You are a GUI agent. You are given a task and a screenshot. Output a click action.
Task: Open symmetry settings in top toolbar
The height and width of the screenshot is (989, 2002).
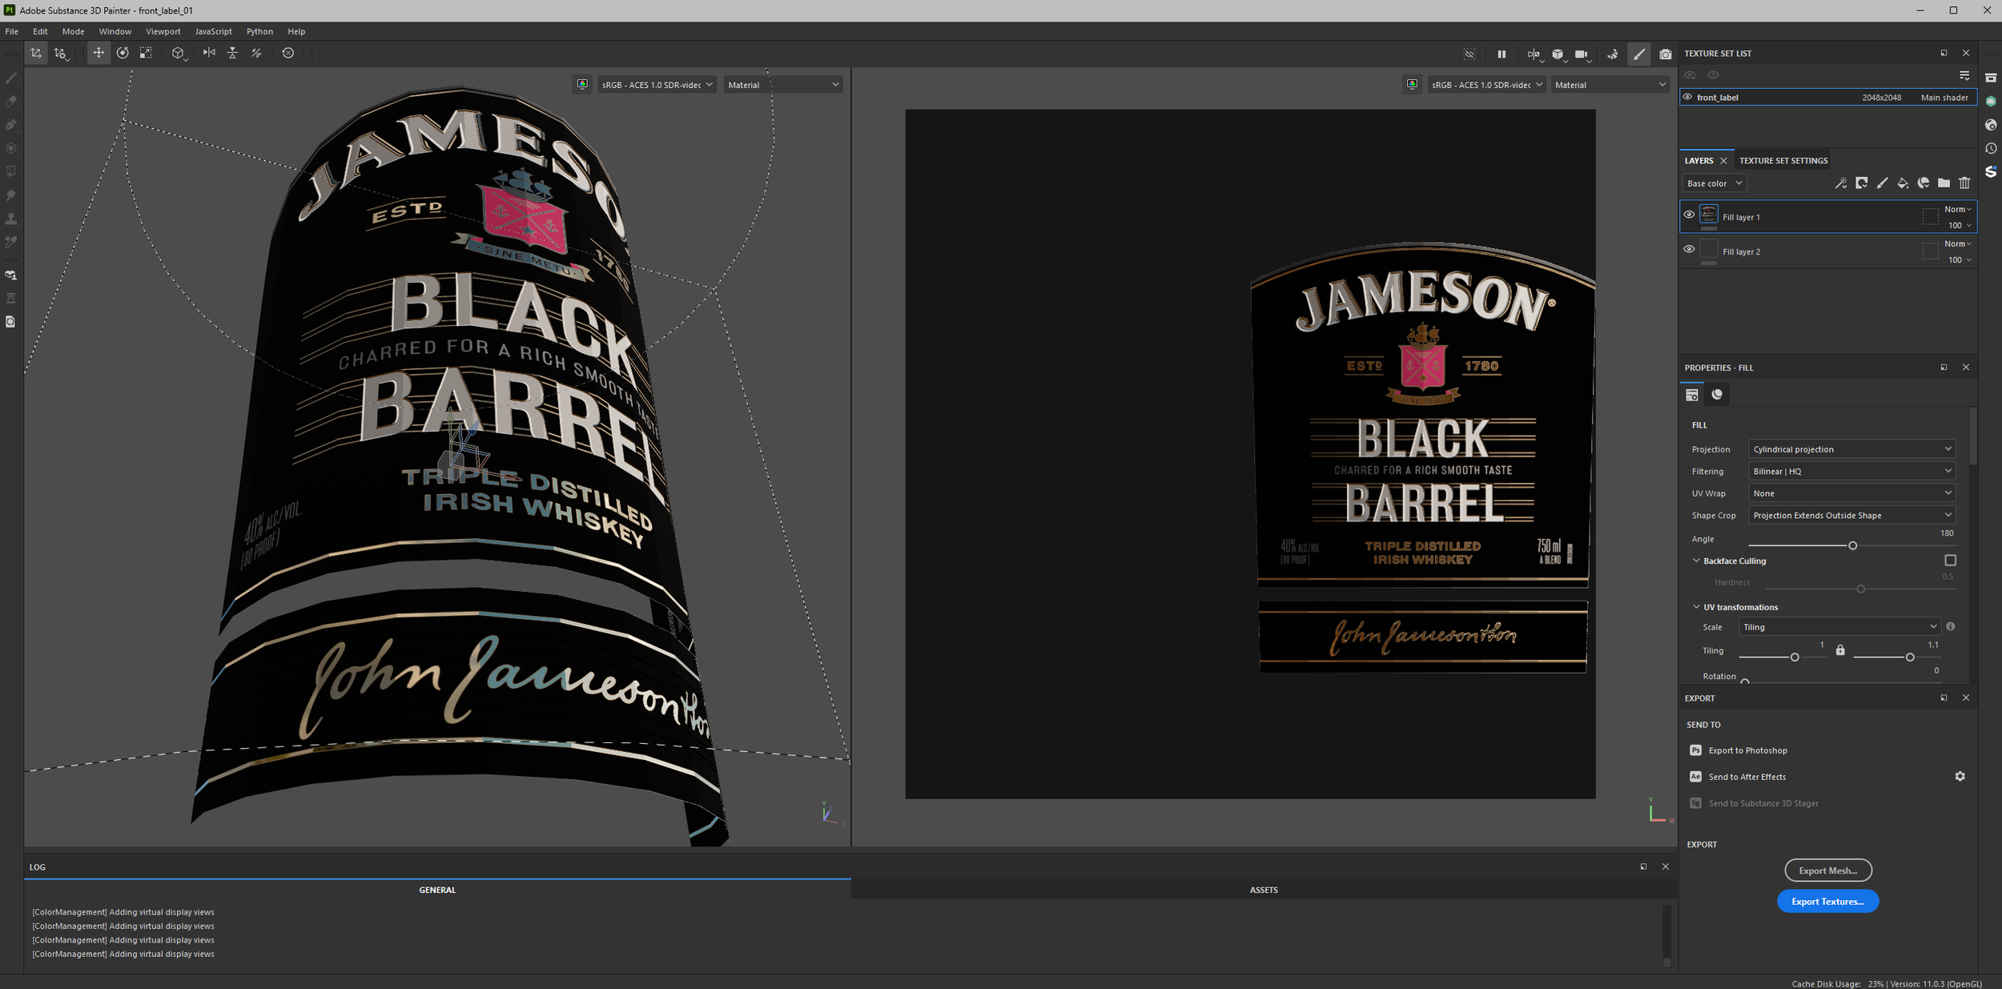pos(1534,54)
